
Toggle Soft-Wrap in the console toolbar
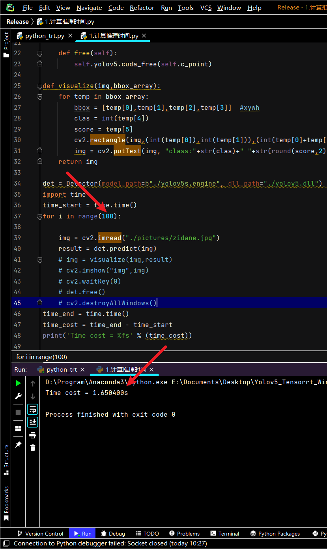(x=33, y=409)
